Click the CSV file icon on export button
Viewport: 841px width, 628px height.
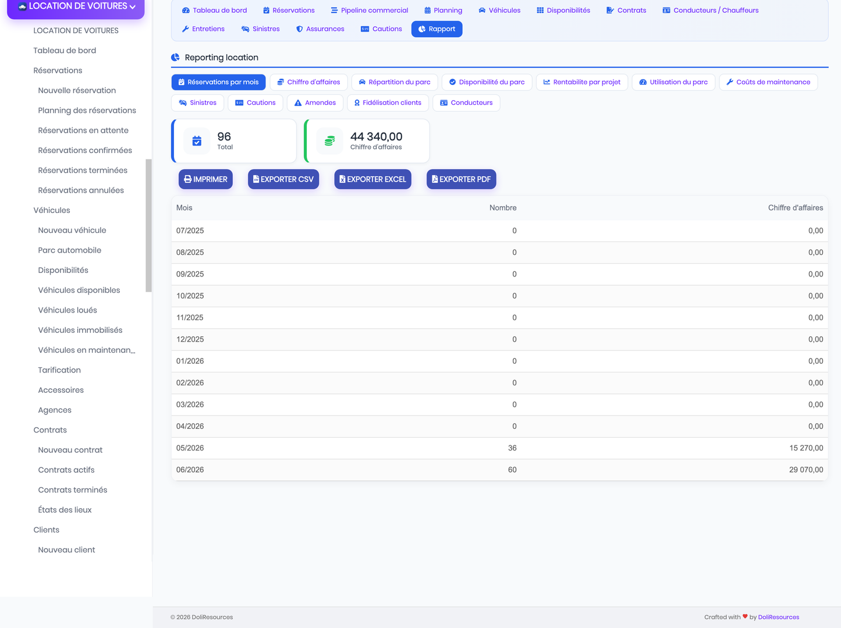[x=256, y=179]
